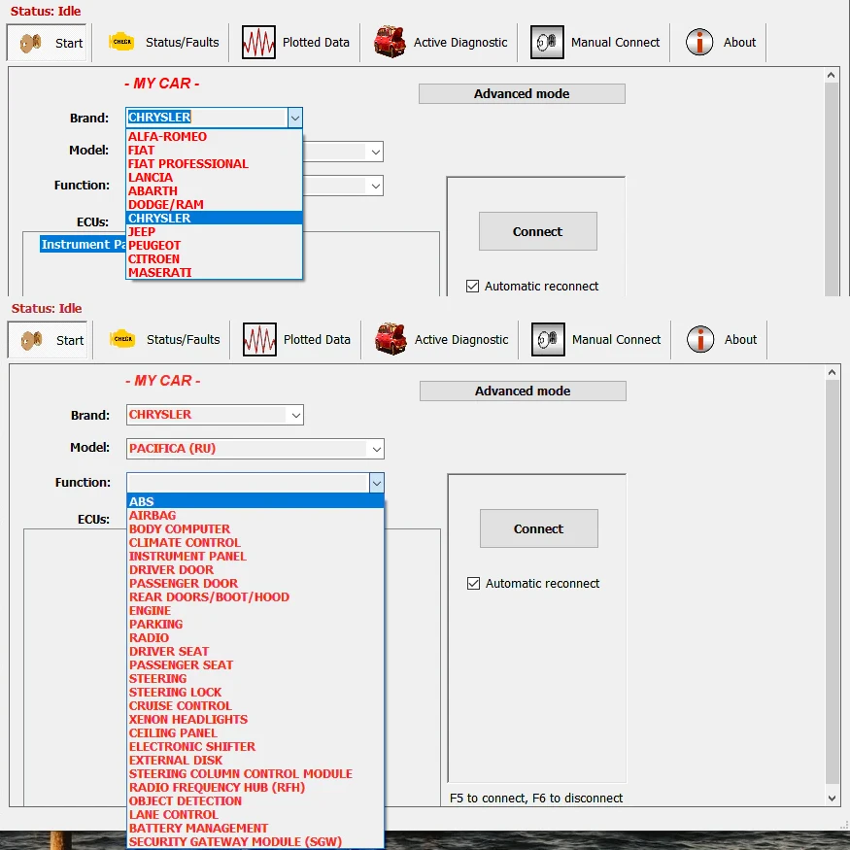Click scrollbar up arrow in brand-list window
This screenshot has height=850, width=850.
click(x=831, y=76)
